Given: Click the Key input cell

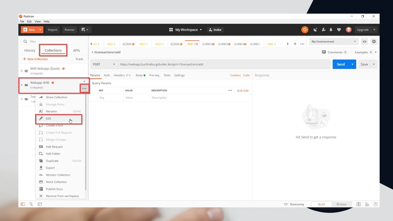Looking at the screenshot, I should (111, 98).
